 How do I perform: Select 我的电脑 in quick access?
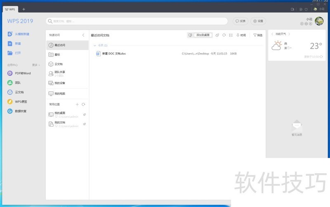click(67, 94)
